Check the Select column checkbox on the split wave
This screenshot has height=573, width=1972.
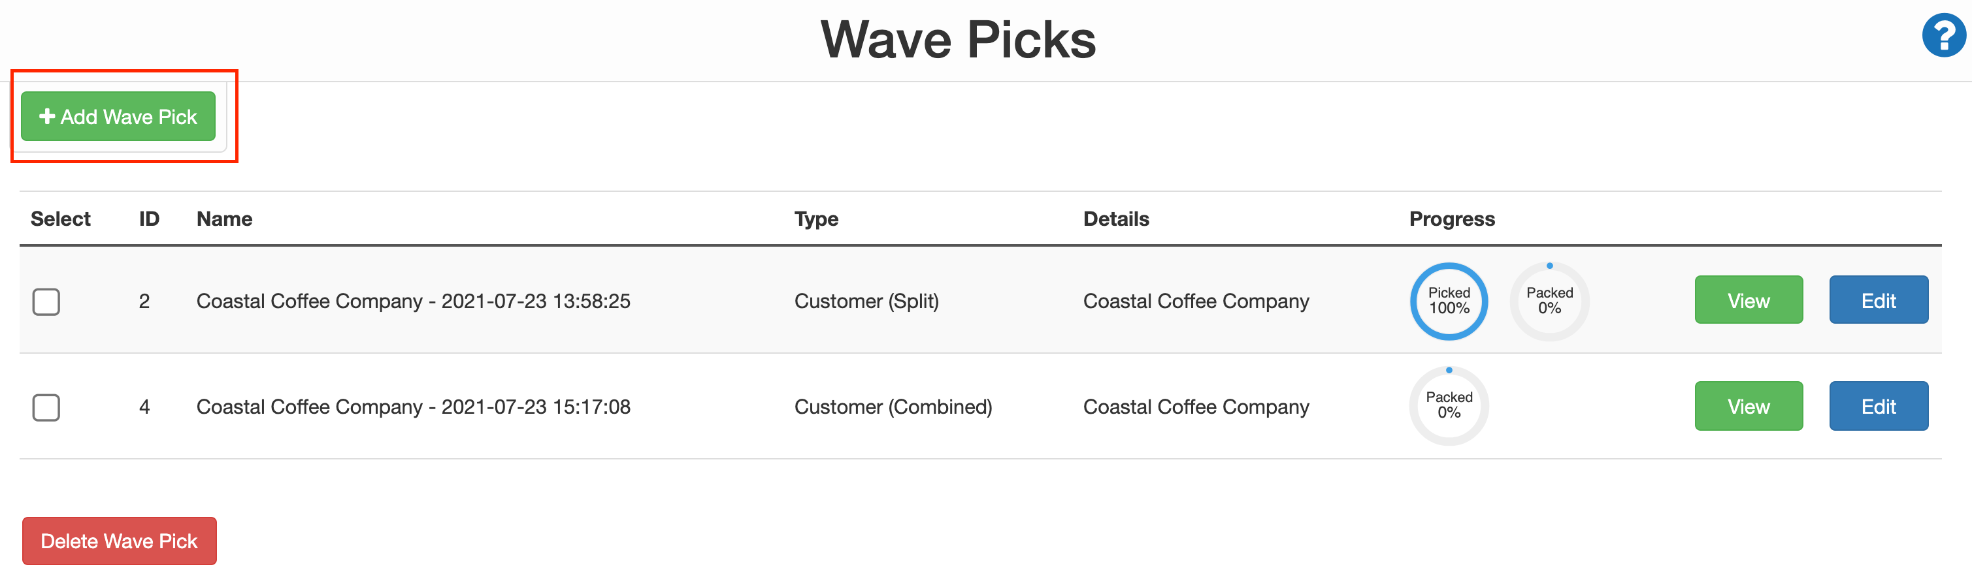click(x=46, y=302)
